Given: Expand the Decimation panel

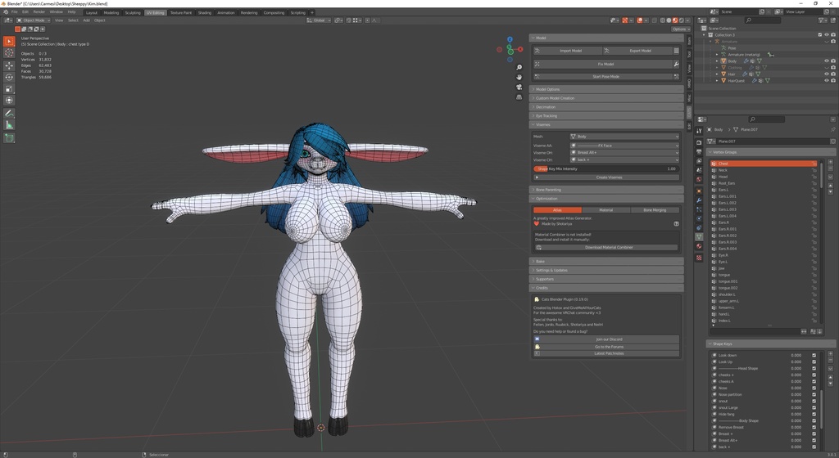Looking at the screenshot, I should [x=606, y=107].
